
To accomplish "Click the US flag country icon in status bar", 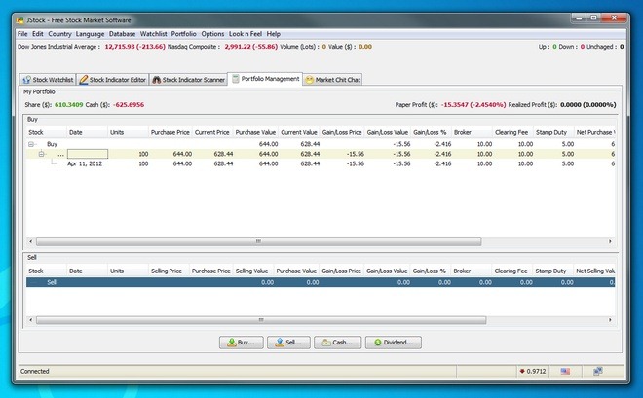I will pyautogui.click(x=565, y=371).
